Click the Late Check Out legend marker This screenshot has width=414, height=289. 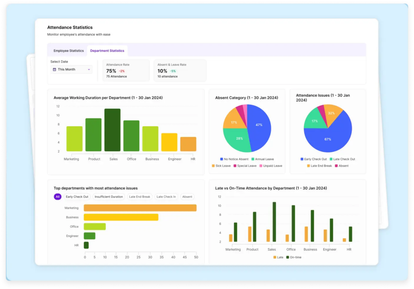pos(332,159)
